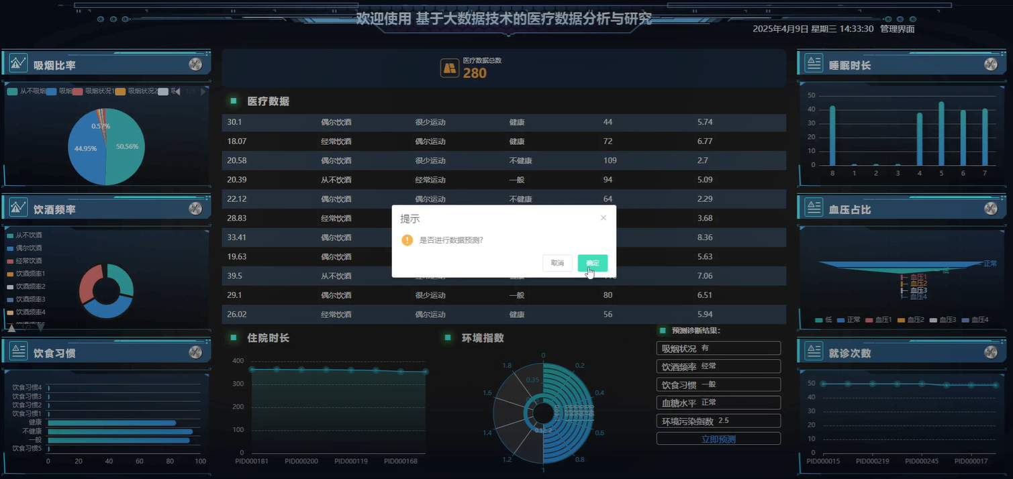Click the orange warning icon in the dialog

(x=407, y=240)
